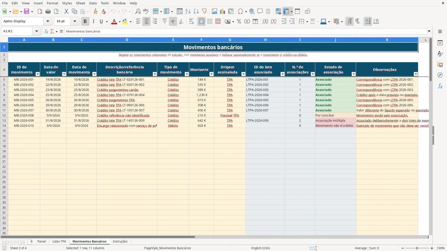Open the Font Name dropdown
Image resolution: width=447 pixels, height=251 pixels.
click(48, 21)
